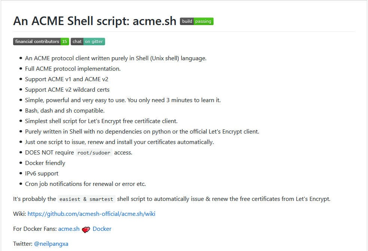Click the root/sudoer code snippet
Image resolution: width=368 pixels, height=251 pixels.
click(94, 153)
